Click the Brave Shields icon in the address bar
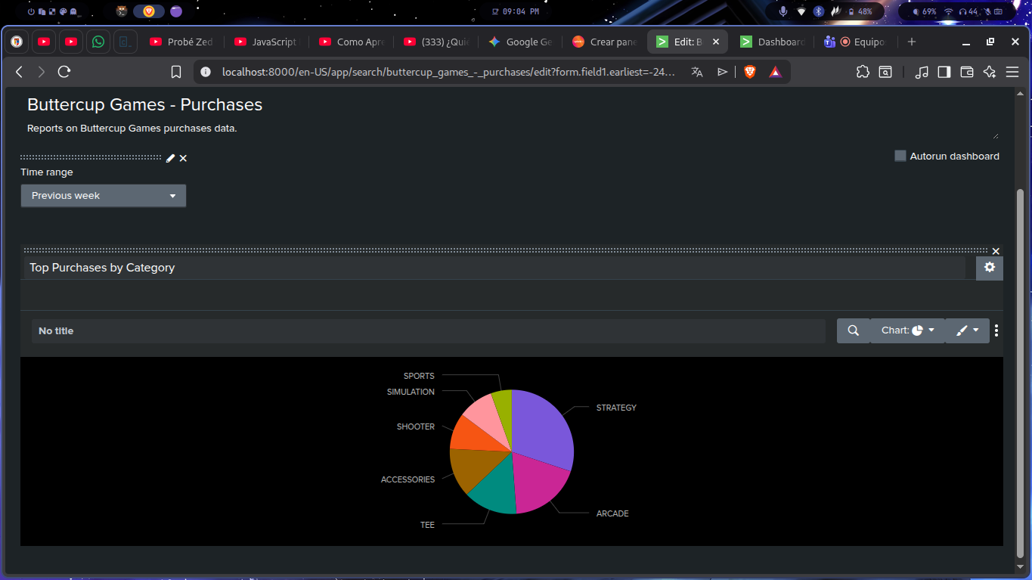 click(x=748, y=71)
